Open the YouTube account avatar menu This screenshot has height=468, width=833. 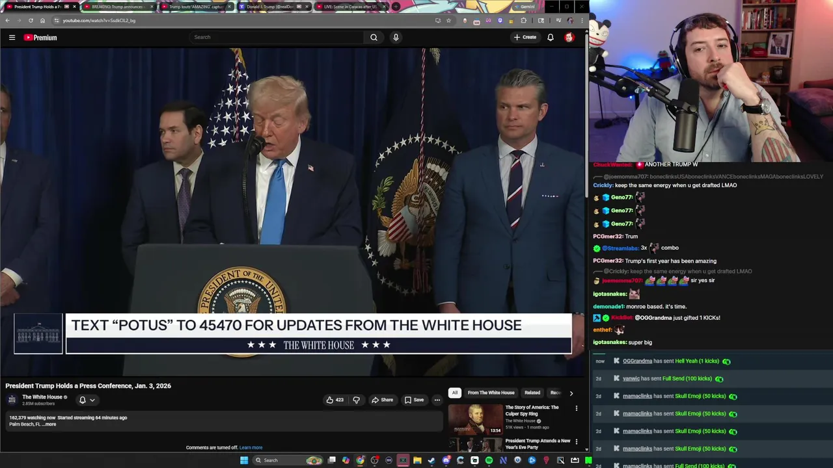click(569, 37)
